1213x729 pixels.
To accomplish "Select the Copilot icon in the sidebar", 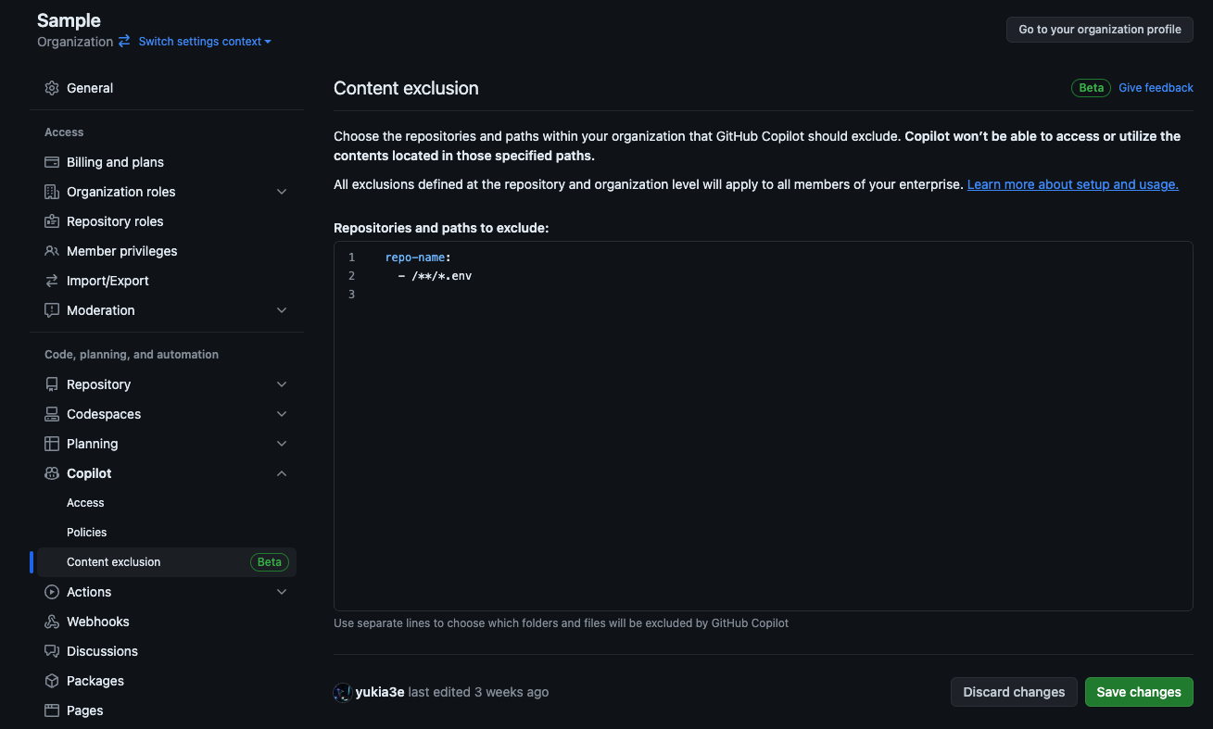I will pos(51,472).
